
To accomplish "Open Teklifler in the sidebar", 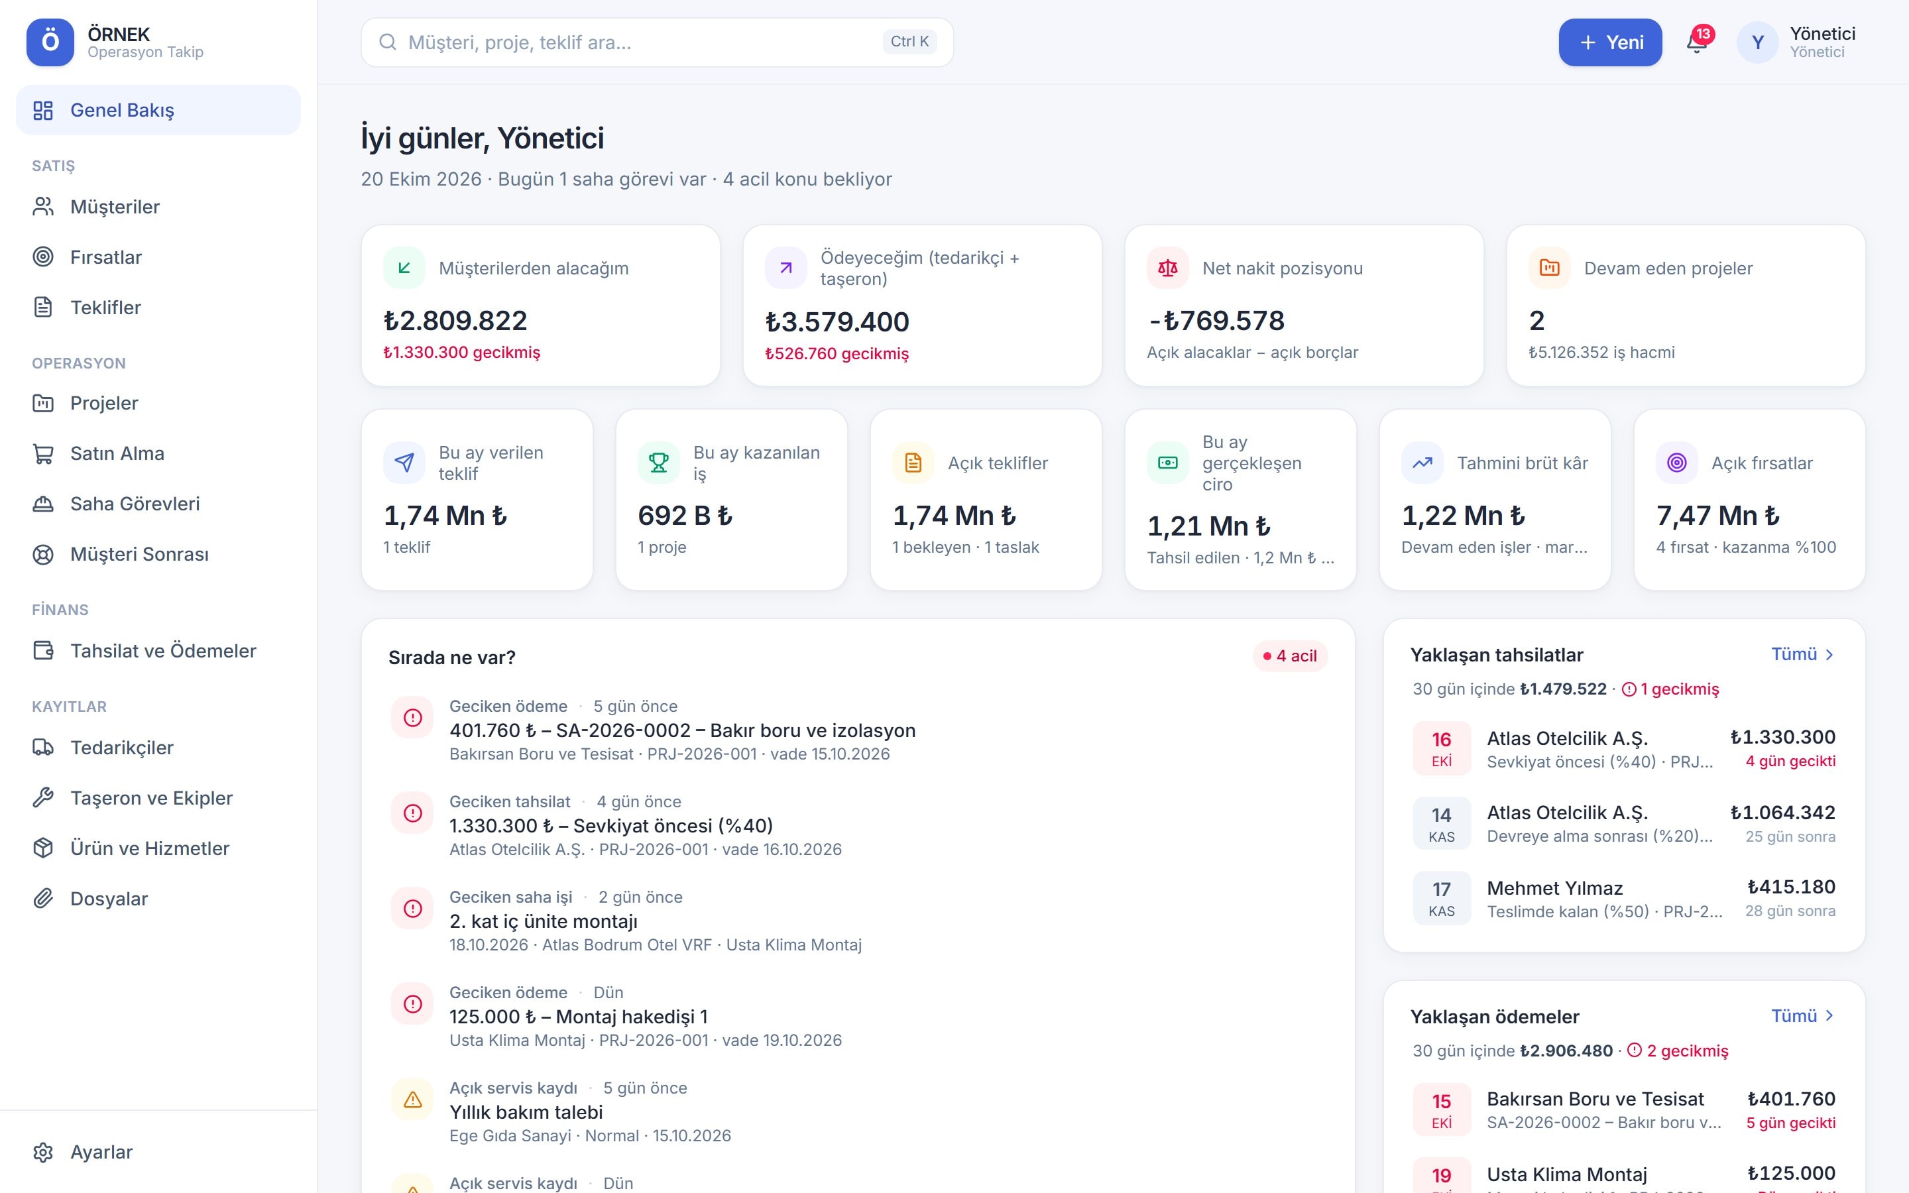I will point(158,308).
